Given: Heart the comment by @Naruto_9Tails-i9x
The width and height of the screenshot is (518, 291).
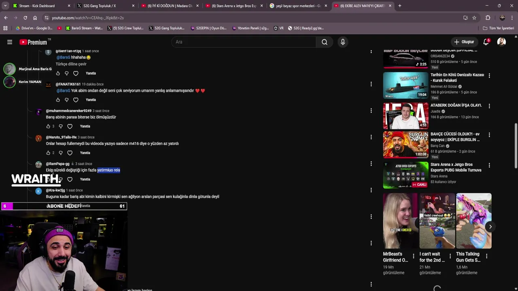Looking at the screenshot, I should coord(70,153).
